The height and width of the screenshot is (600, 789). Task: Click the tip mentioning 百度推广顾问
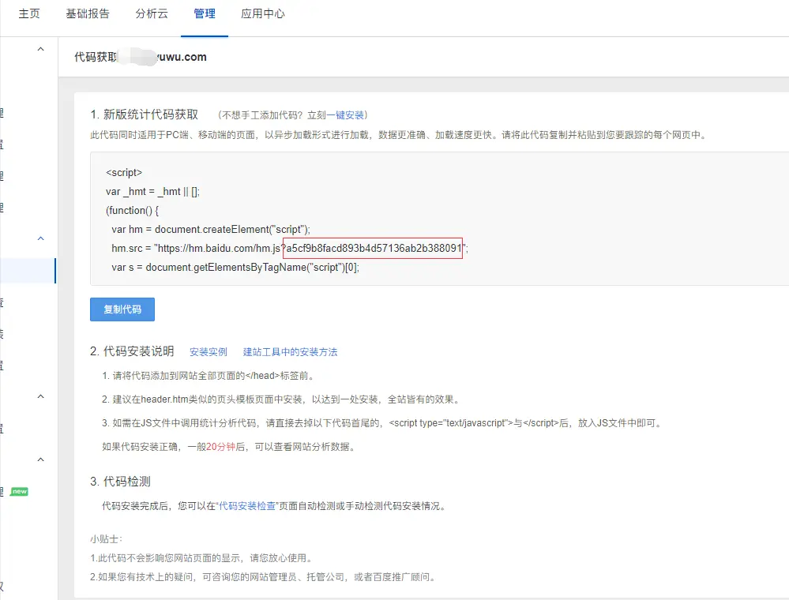(263, 577)
